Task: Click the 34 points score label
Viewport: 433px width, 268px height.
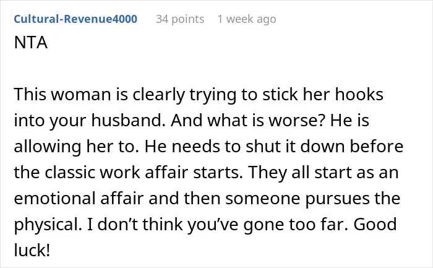Action: pyautogui.click(x=180, y=19)
